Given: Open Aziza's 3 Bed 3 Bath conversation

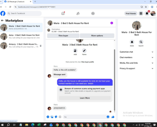Looking at the screenshot, I should (21, 36).
